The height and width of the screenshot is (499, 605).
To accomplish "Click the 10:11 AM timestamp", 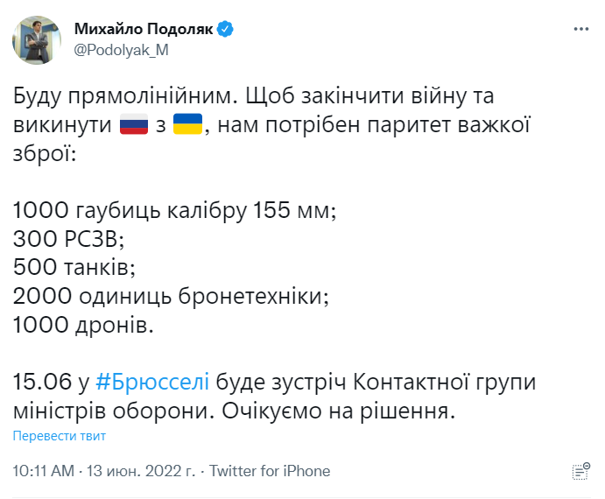I will coord(43,471).
